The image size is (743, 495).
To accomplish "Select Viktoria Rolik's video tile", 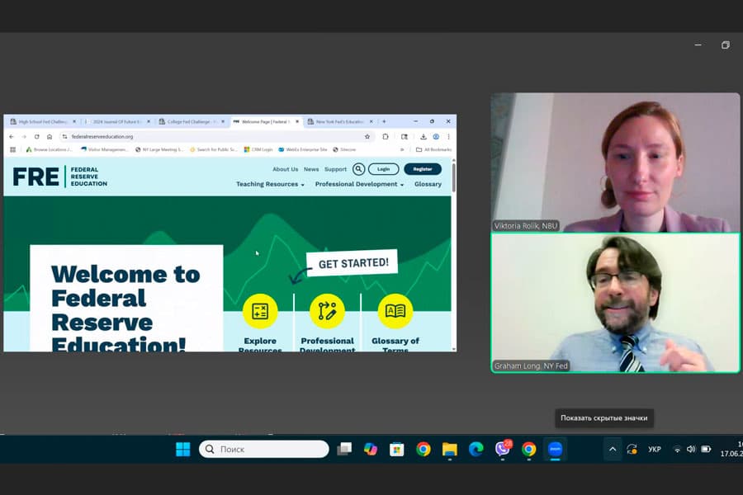I will (x=615, y=162).
